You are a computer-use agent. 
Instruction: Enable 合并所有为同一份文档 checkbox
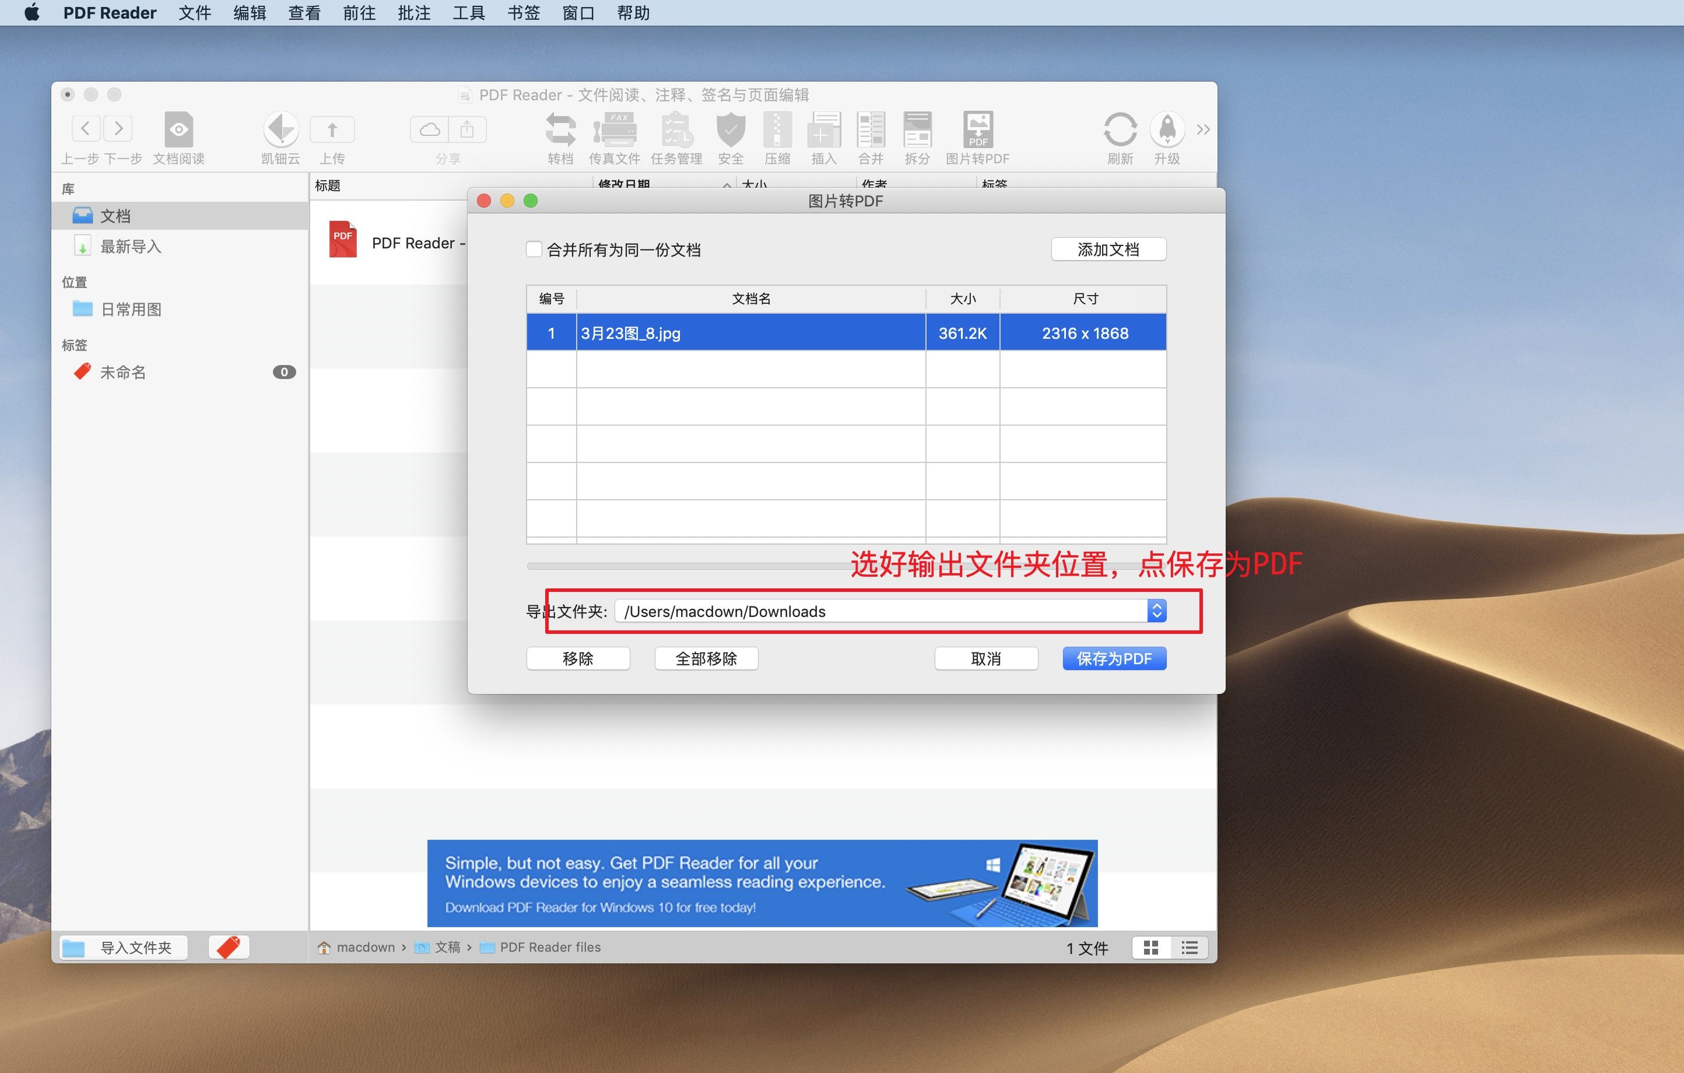tap(534, 249)
